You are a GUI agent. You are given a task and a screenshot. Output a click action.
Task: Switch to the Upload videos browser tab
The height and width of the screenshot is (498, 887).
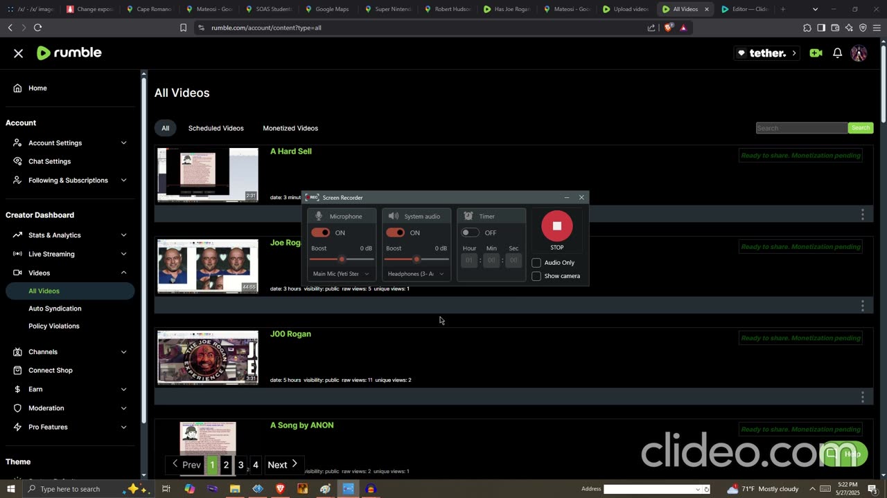click(626, 9)
